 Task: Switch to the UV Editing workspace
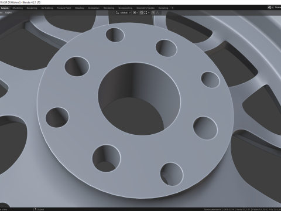pos(47,8)
